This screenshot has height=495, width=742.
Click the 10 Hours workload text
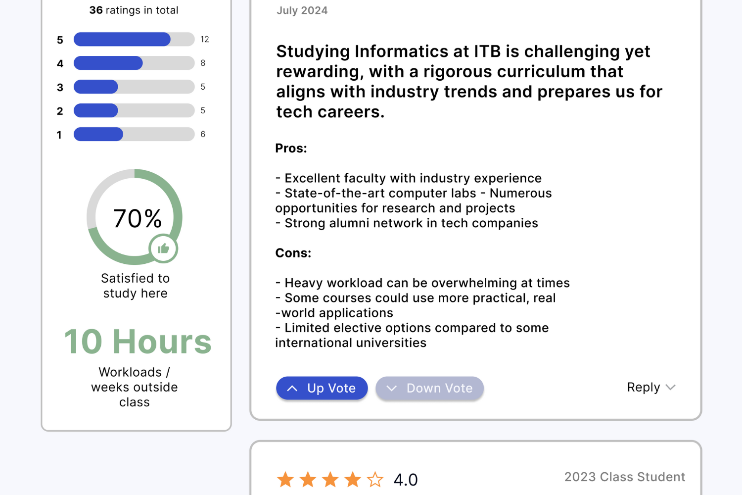[138, 342]
